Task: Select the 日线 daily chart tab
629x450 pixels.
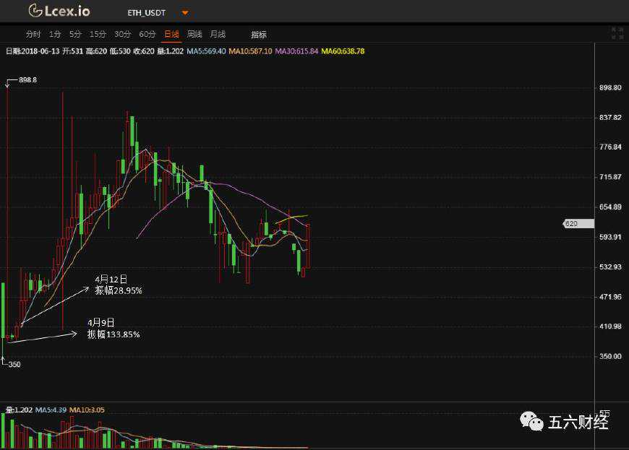Action: tap(171, 34)
